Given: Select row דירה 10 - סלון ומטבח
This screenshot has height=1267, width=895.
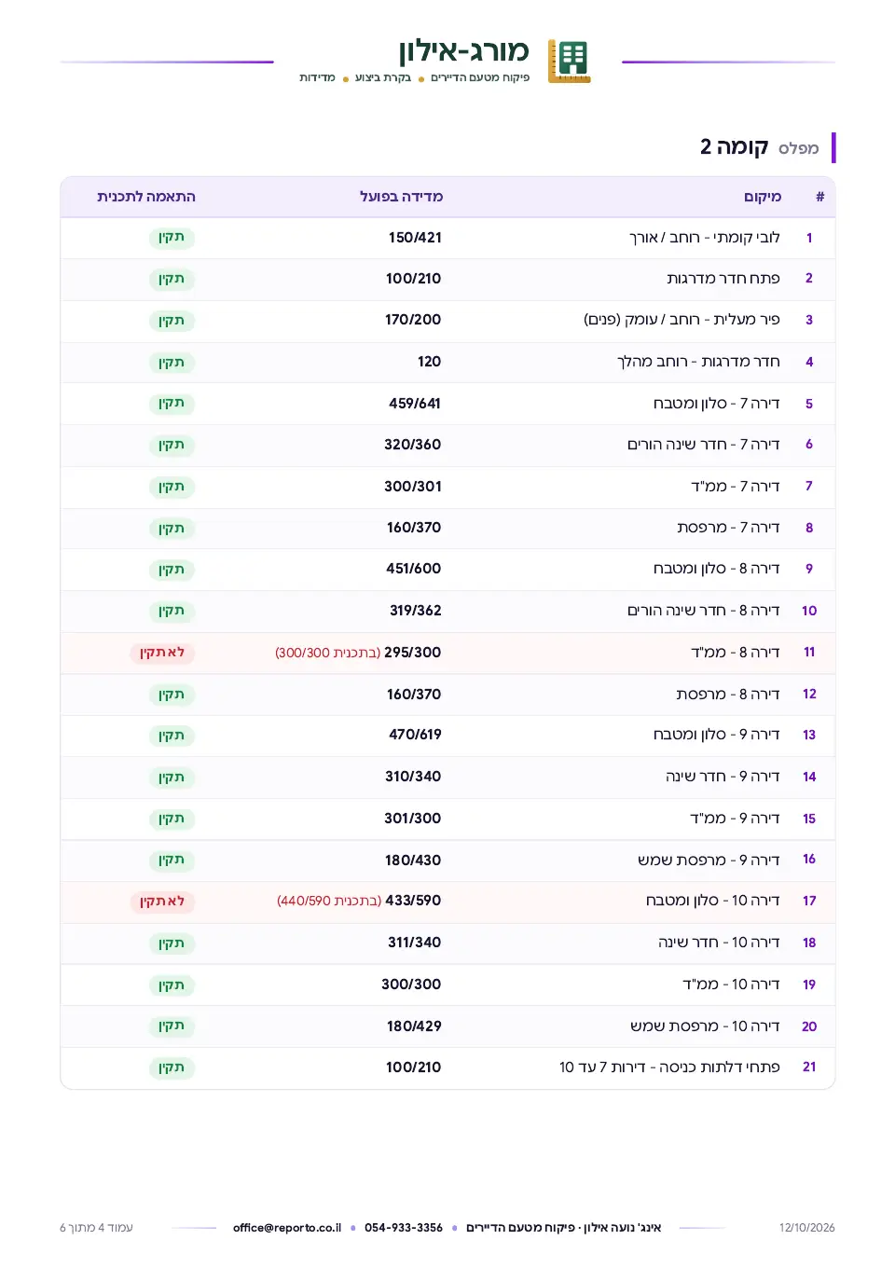Looking at the screenshot, I should [447, 902].
